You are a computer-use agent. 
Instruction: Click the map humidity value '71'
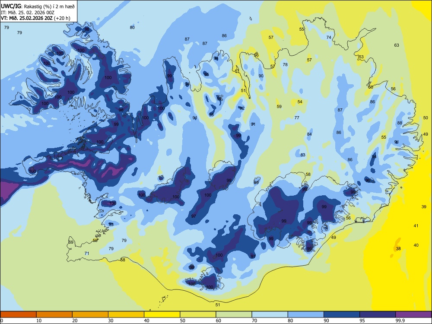tap(87, 254)
